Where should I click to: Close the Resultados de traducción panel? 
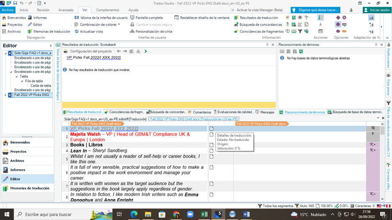coord(273,45)
